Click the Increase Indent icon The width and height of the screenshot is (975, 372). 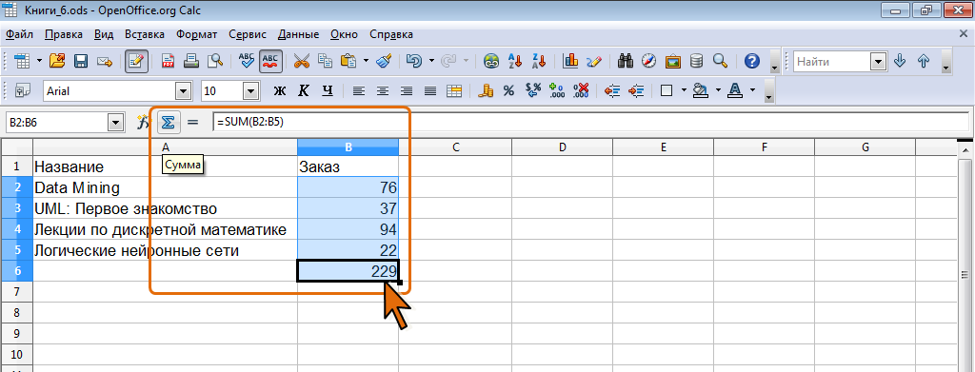click(636, 90)
